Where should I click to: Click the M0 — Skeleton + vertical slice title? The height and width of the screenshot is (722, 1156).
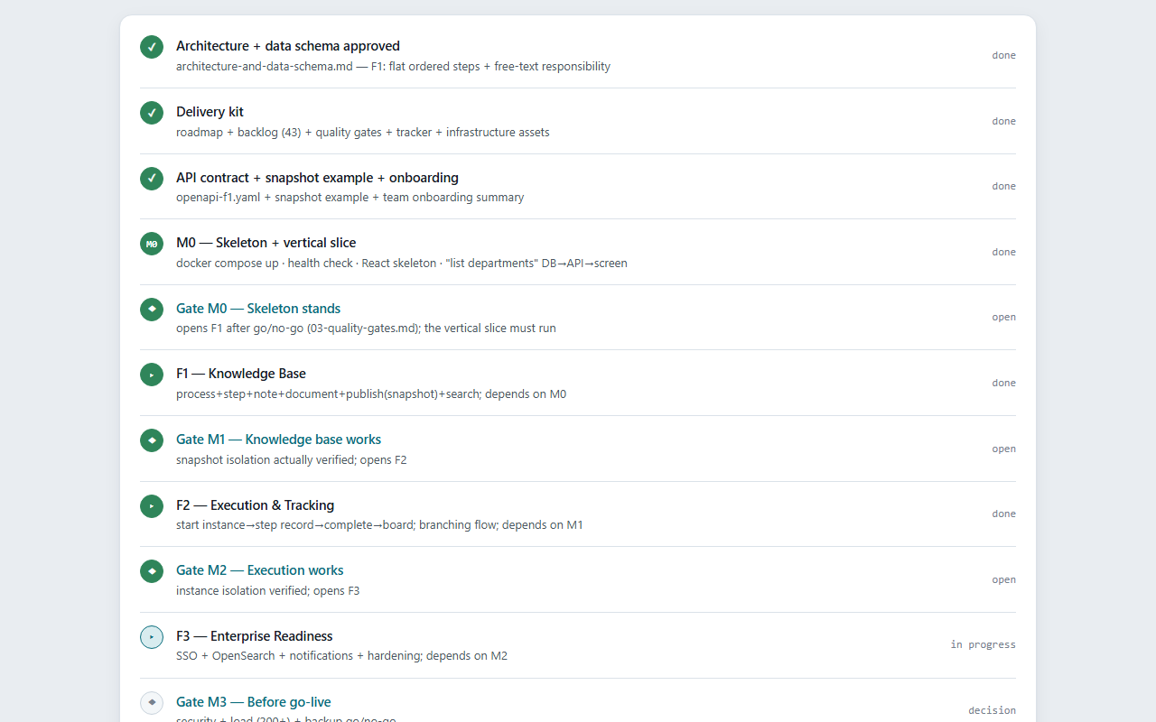coord(266,243)
